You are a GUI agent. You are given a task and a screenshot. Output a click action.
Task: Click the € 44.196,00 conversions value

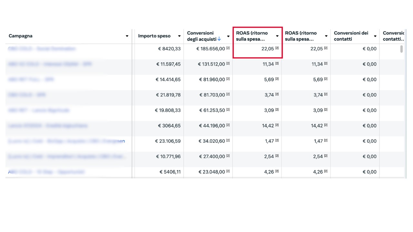[x=212, y=126]
